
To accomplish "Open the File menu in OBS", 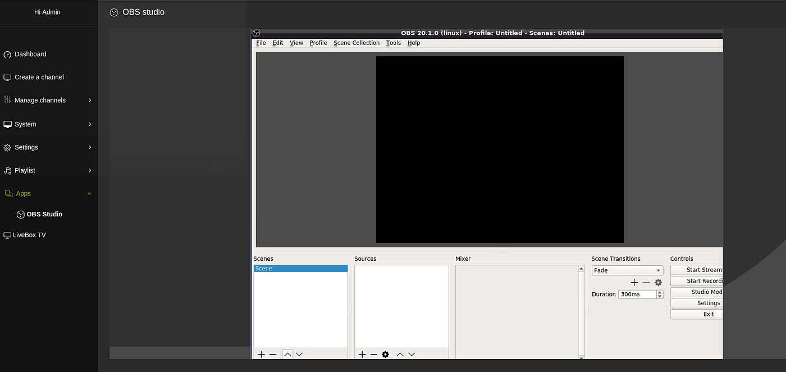I will [x=261, y=43].
